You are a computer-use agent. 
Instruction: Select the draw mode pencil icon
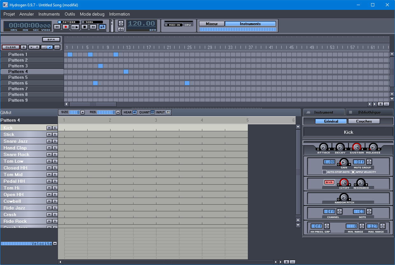coord(50,47)
